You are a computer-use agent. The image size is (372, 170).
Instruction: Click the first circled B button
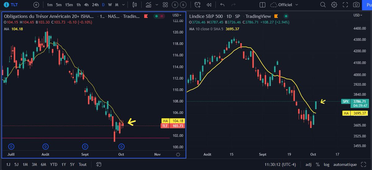(175, 5)
